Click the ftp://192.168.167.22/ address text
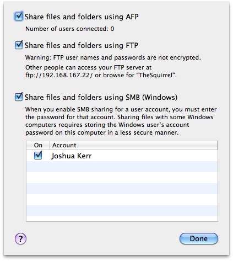 [x=59, y=75]
